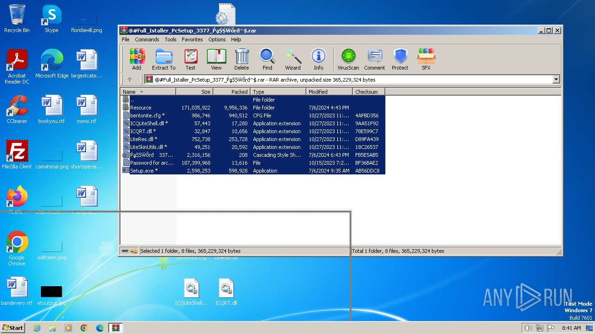Sort by Name column header

tap(148, 92)
